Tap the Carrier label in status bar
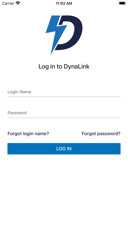 click(x=8, y=3)
